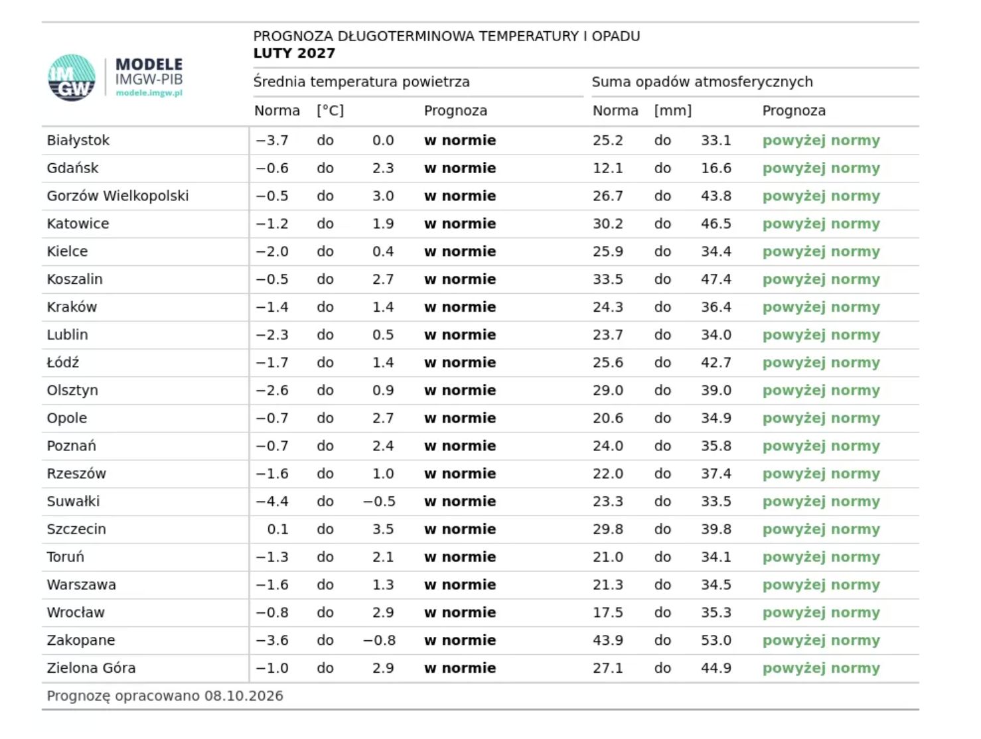Viewport: 981px width, 739px height.
Task: Select the Zielona Góra city name
Action: coord(91,669)
